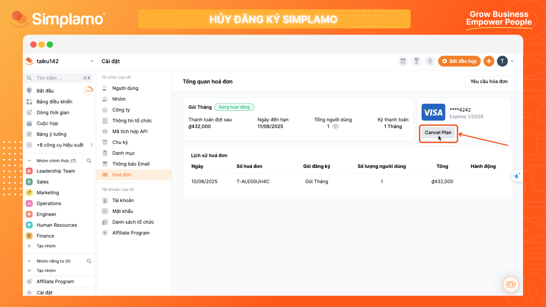Screen dimensions: 546x307
Task: Click the Engineer group icon
Action: (x=29, y=214)
